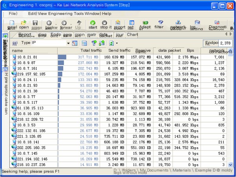
Task: Expand the backward button dropdown arrow
Action: coord(56,24)
